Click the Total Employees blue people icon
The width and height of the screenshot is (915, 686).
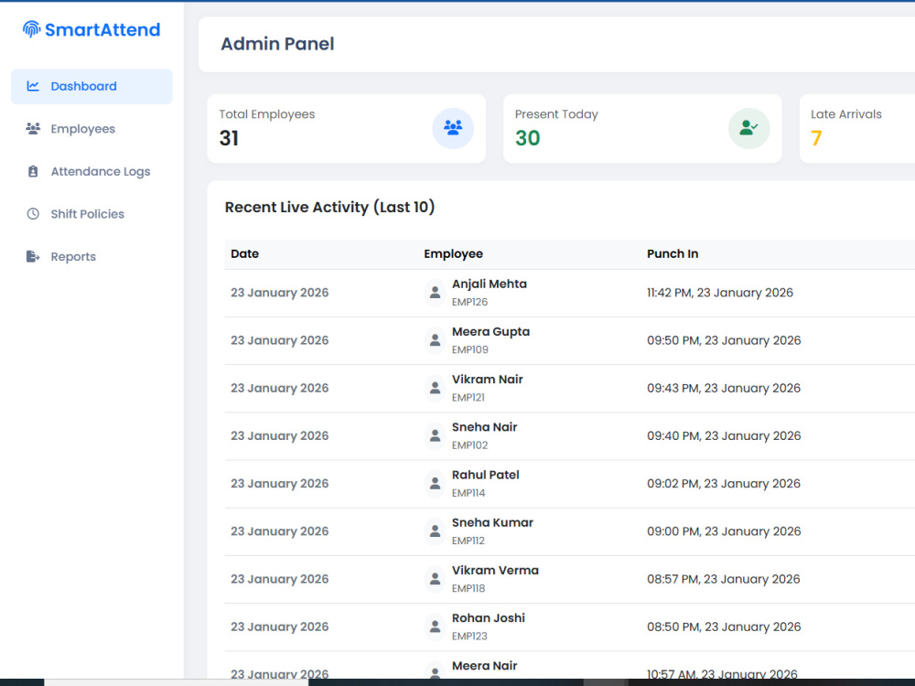(x=453, y=128)
